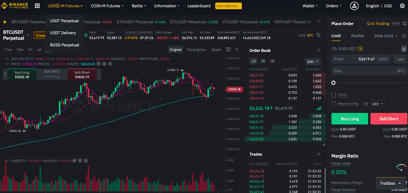Image resolution: width=408 pixels, height=193 pixels.
Task: Click the green Buy/Long button in order form
Action: point(350,119)
